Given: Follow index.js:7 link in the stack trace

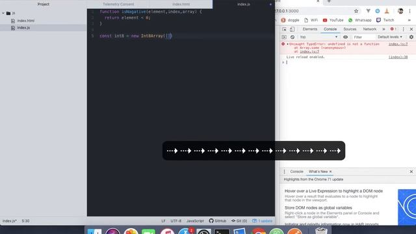Looking at the screenshot, I should click(309, 51).
